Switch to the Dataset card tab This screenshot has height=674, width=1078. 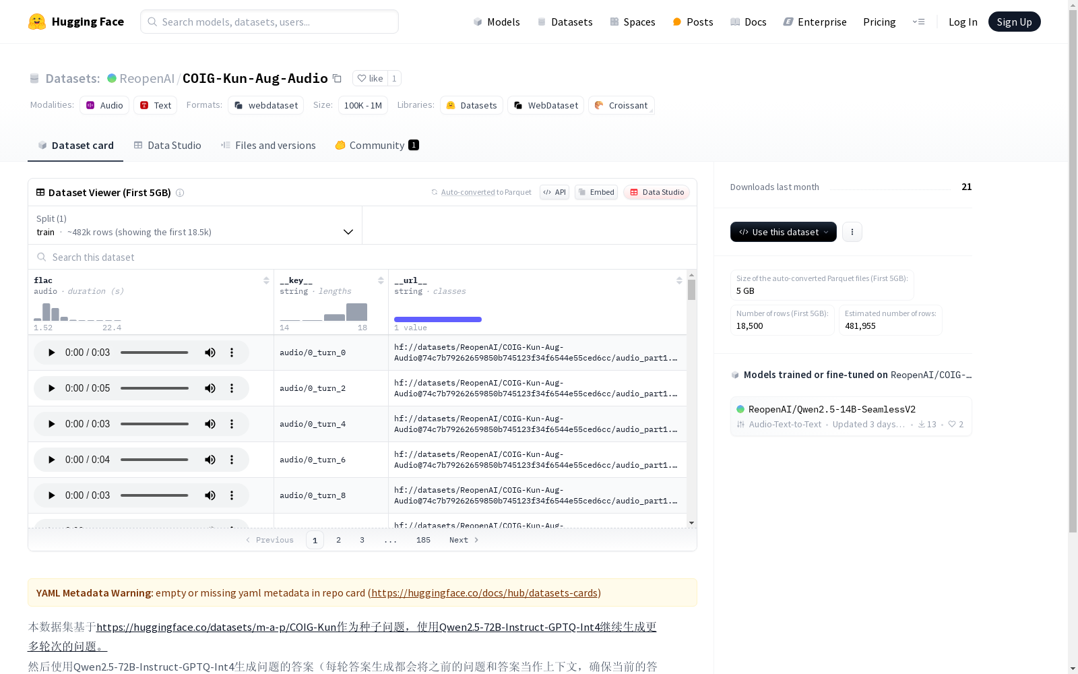(75, 146)
